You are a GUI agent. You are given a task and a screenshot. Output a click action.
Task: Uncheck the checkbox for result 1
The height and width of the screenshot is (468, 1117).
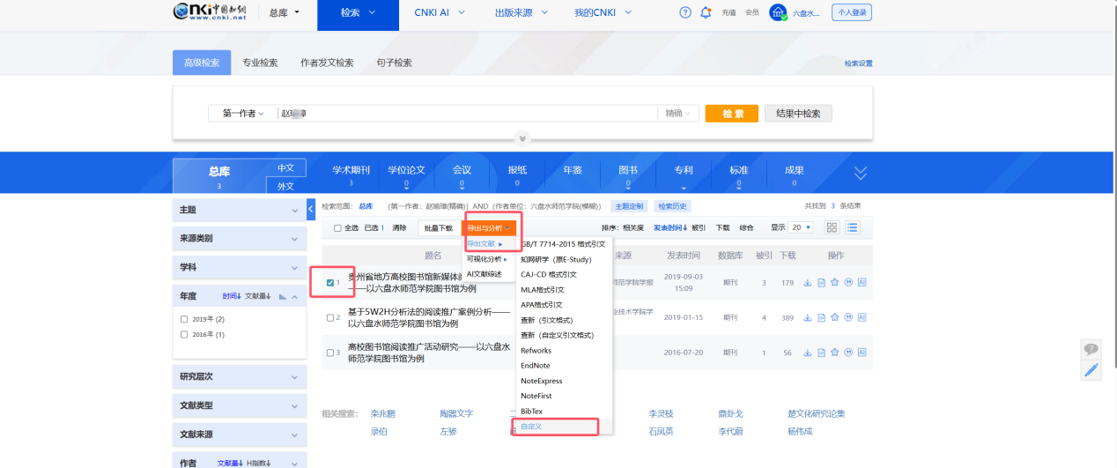pyautogui.click(x=330, y=283)
